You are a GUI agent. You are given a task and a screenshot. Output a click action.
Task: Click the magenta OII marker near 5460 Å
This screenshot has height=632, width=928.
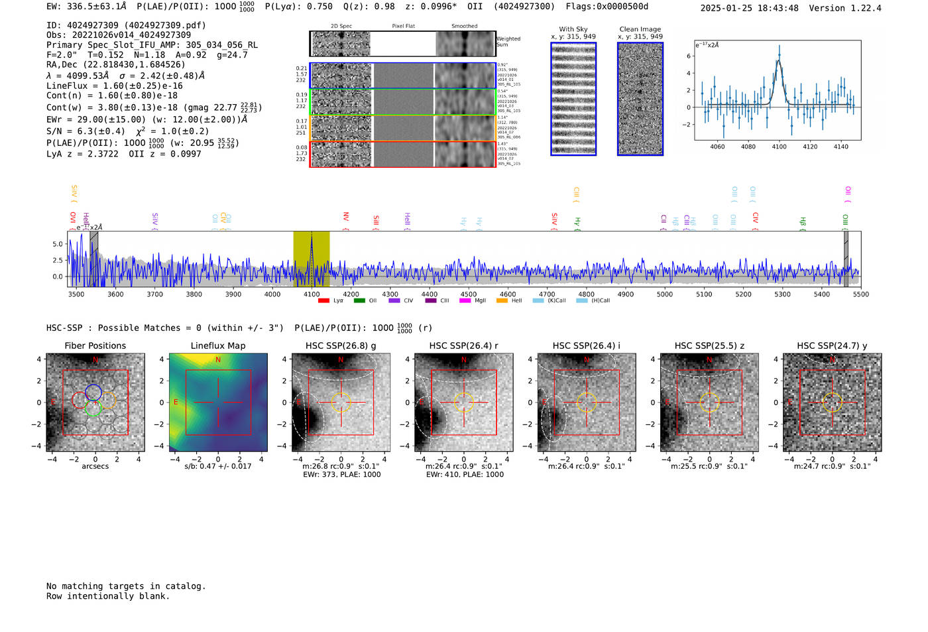coord(848,194)
